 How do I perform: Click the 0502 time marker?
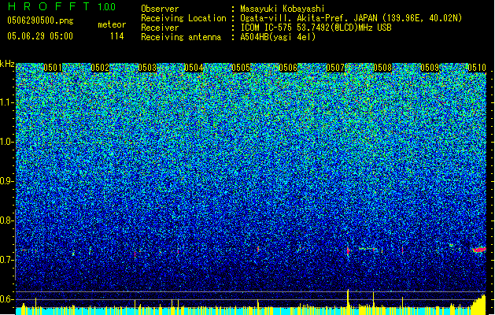pos(100,68)
